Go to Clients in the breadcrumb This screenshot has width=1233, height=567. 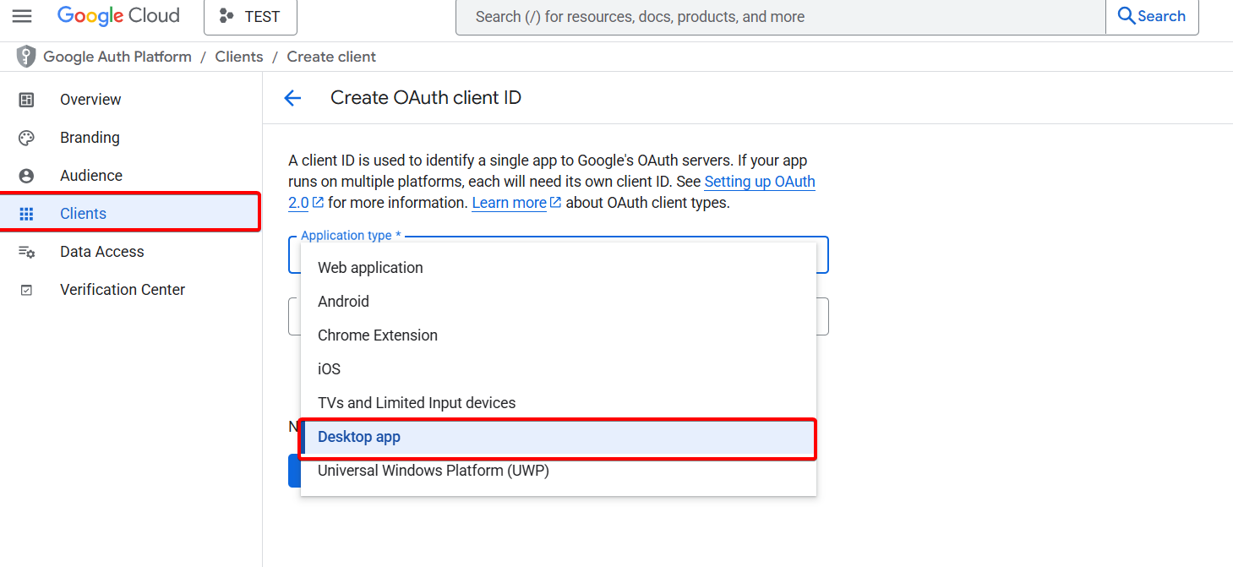[239, 57]
